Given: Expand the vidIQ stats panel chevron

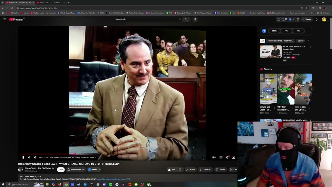Looking at the screenshot, I should pos(308,31).
